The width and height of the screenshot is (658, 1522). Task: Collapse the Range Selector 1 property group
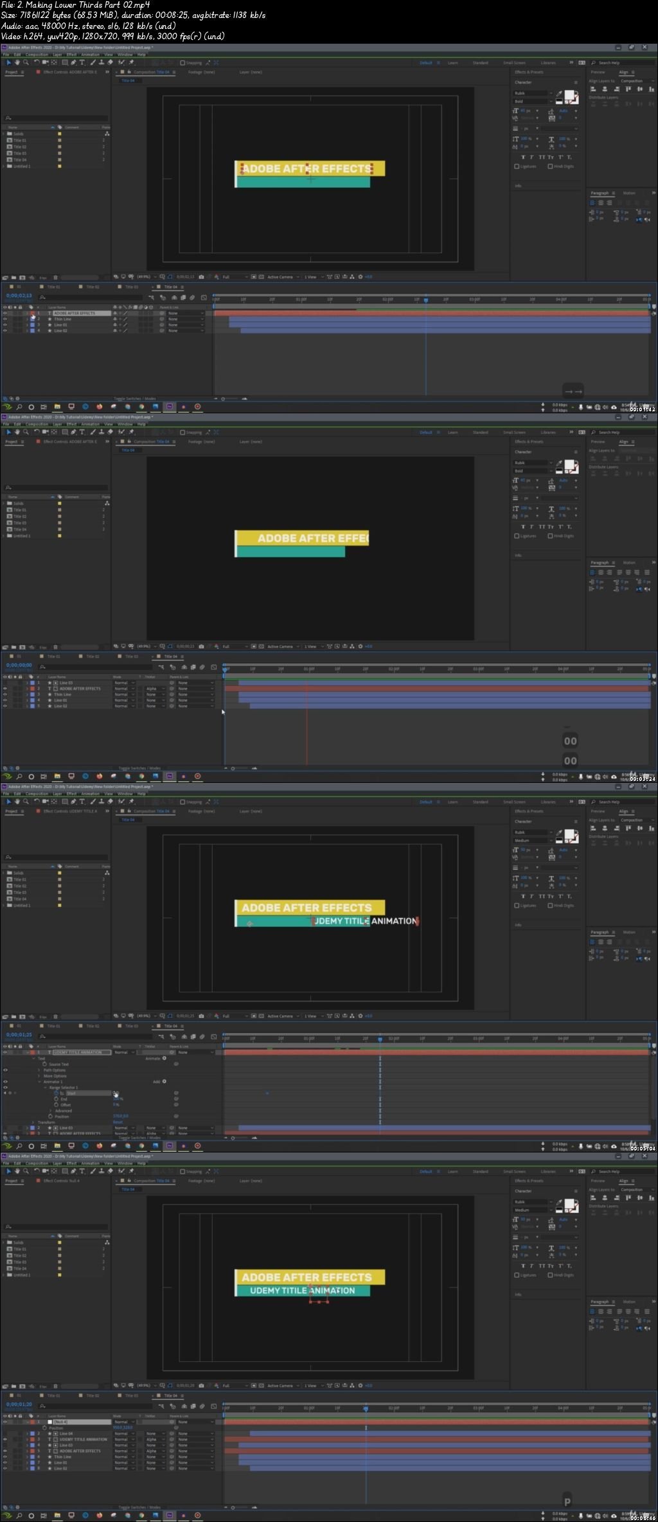click(x=45, y=1088)
